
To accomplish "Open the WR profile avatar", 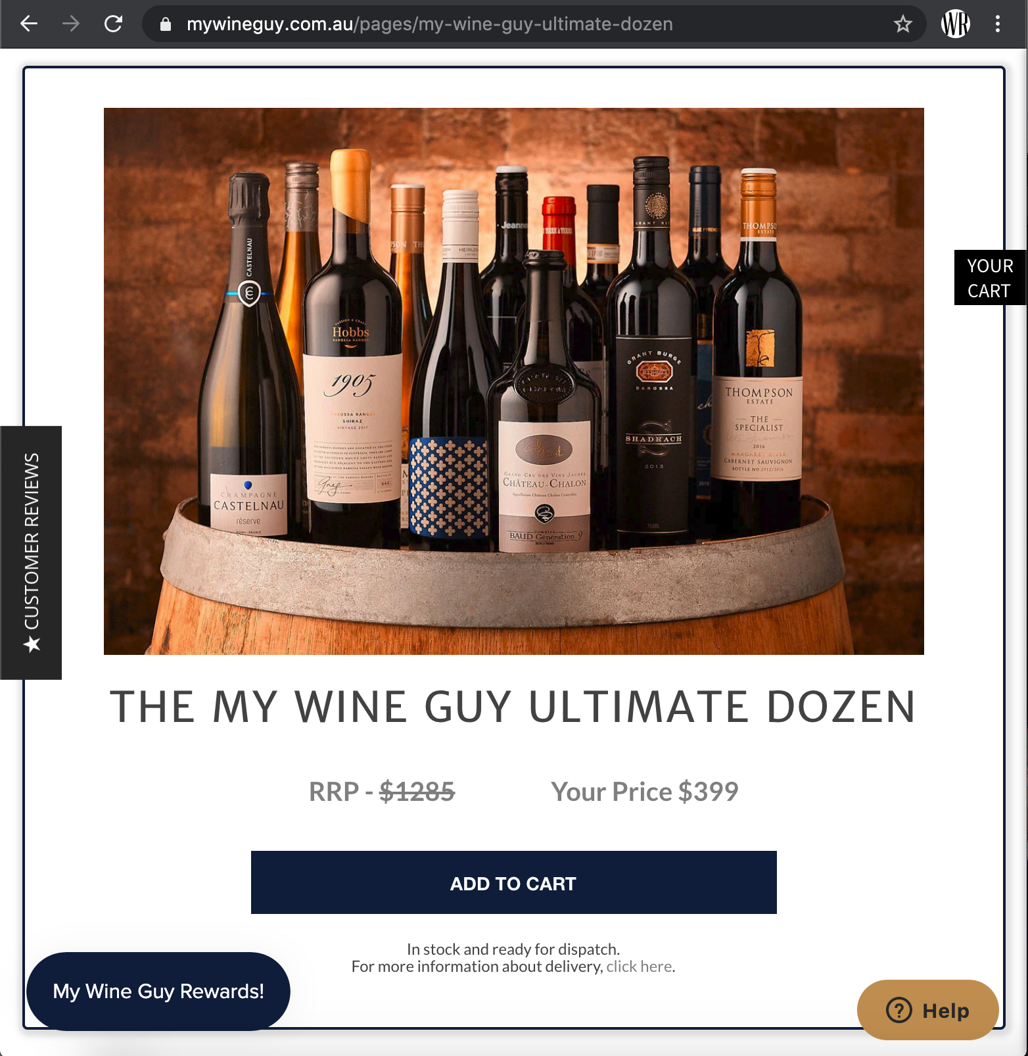I will (955, 24).
